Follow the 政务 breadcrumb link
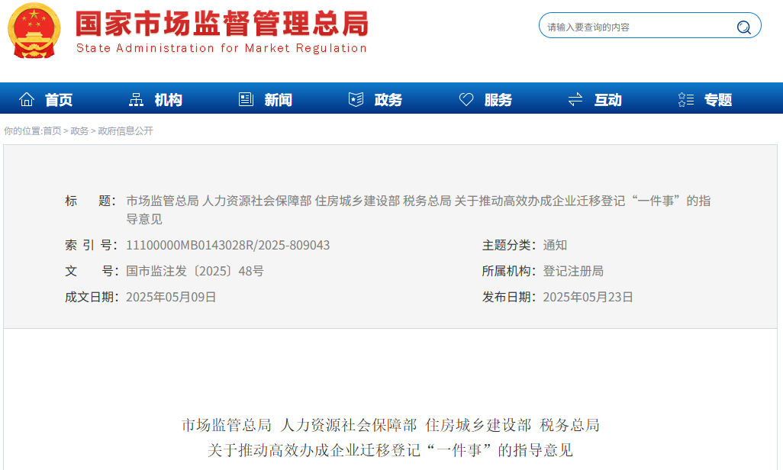This screenshot has height=470, width=783. click(79, 131)
